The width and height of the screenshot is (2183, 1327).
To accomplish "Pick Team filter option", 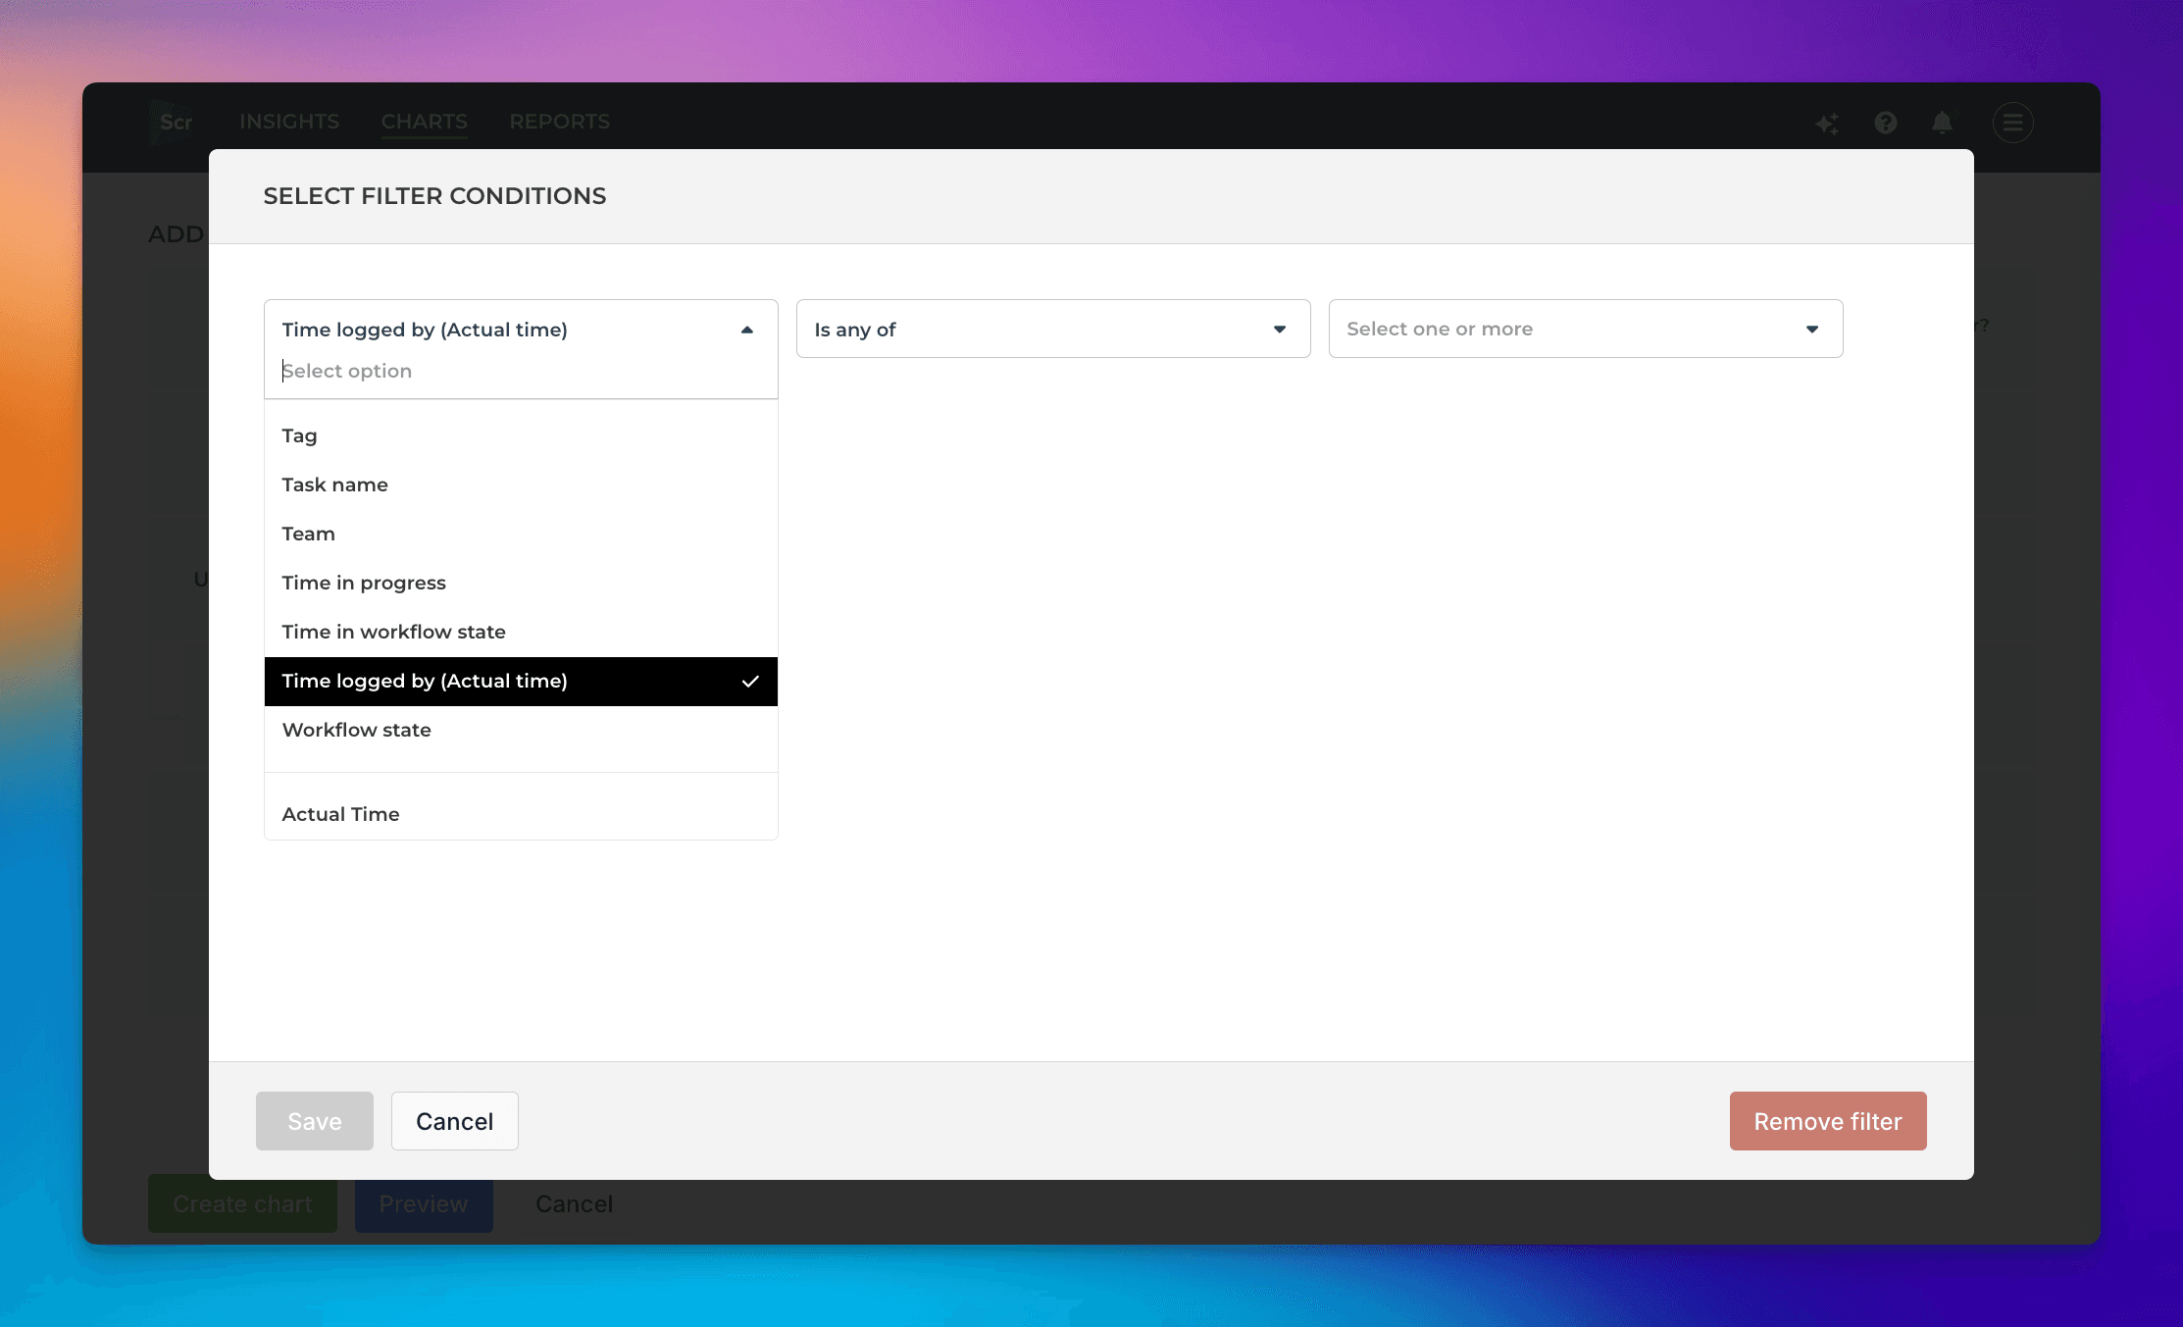I will 309,534.
